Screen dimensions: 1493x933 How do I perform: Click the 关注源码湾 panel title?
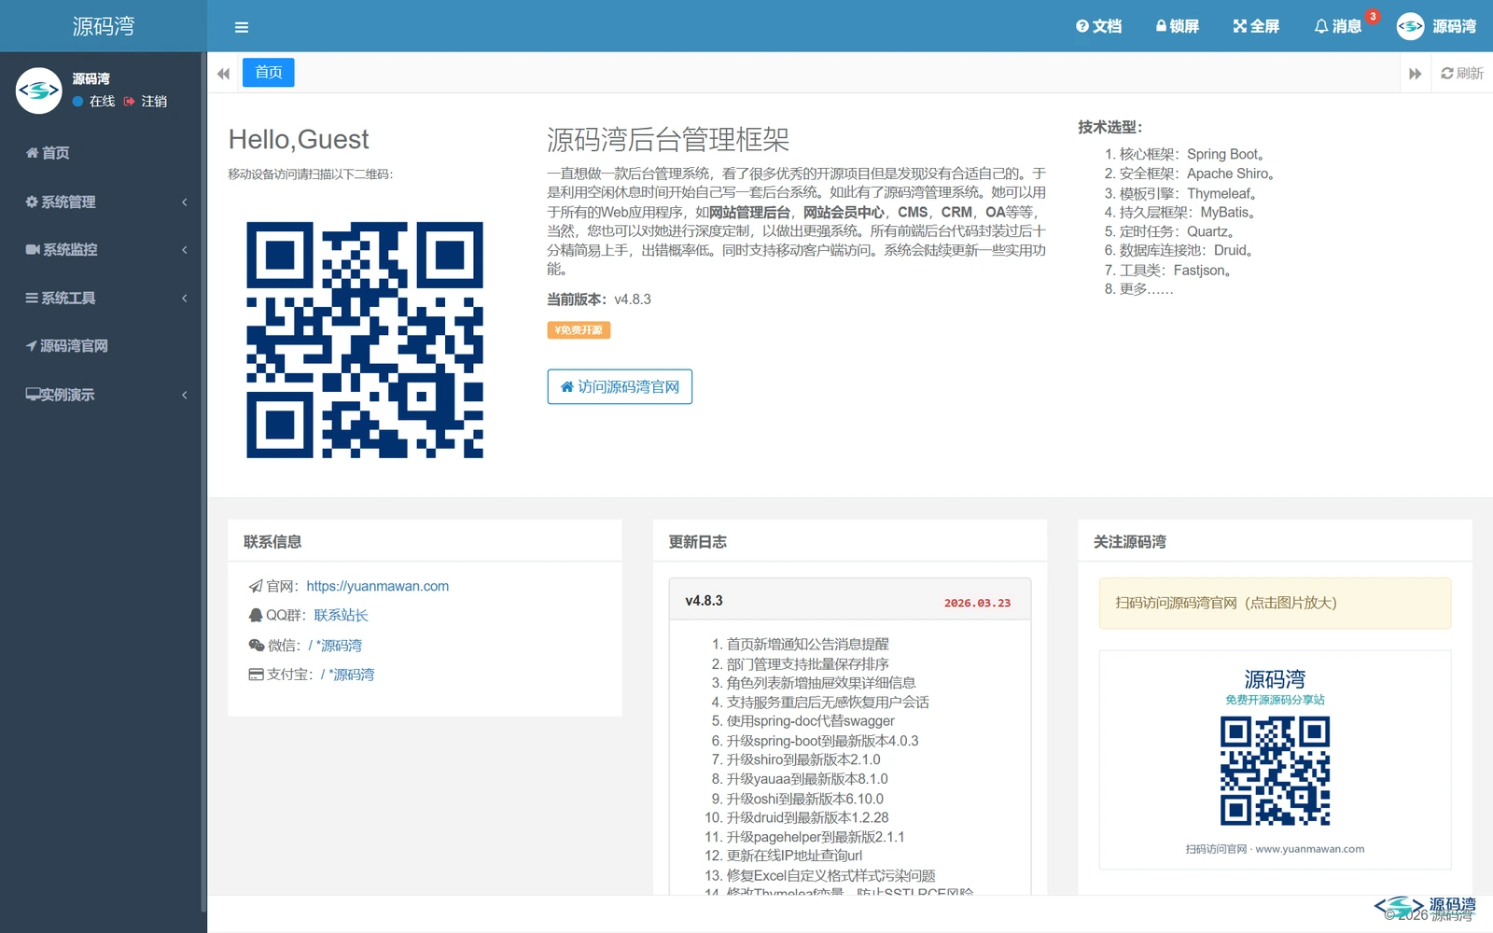[1129, 541]
